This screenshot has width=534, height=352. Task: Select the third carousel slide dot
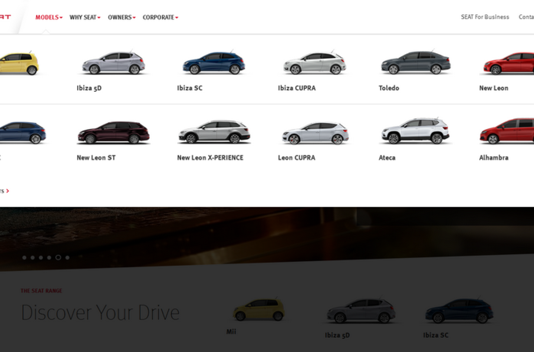pos(41,258)
